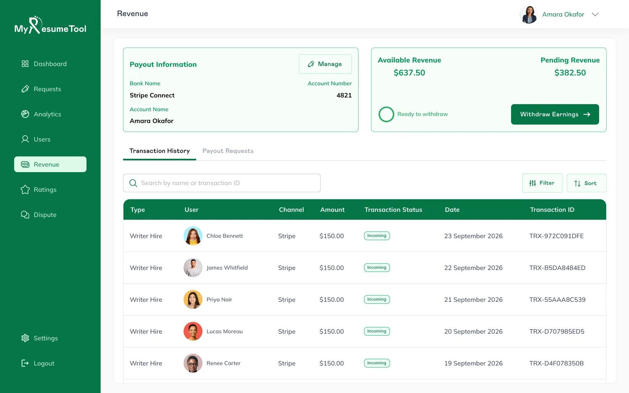Open the Filter options

[542, 183]
